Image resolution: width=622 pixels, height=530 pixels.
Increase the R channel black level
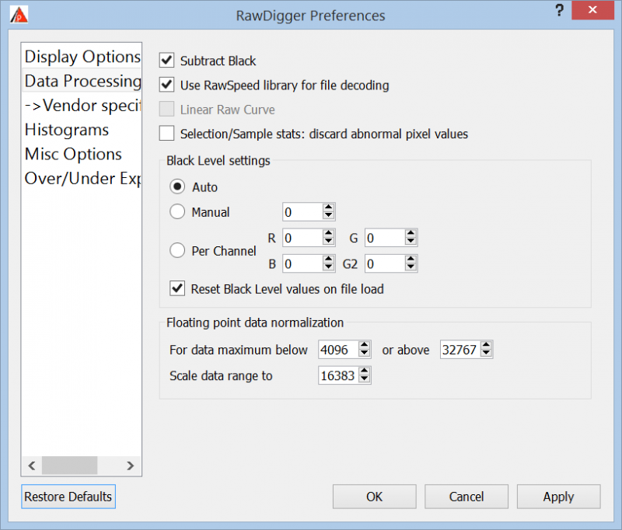pyautogui.click(x=328, y=233)
